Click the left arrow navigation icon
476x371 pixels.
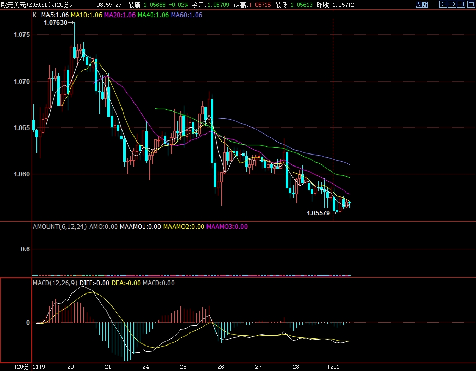pos(443,5)
